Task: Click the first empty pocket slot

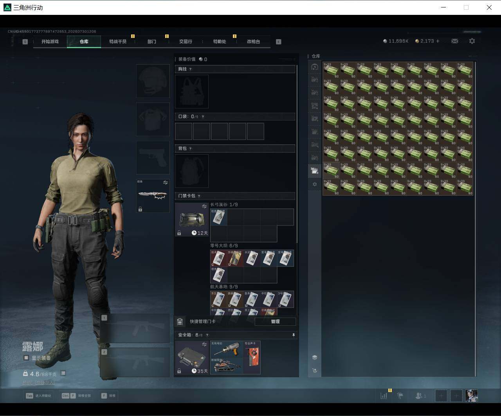Action: pyautogui.click(x=184, y=131)
